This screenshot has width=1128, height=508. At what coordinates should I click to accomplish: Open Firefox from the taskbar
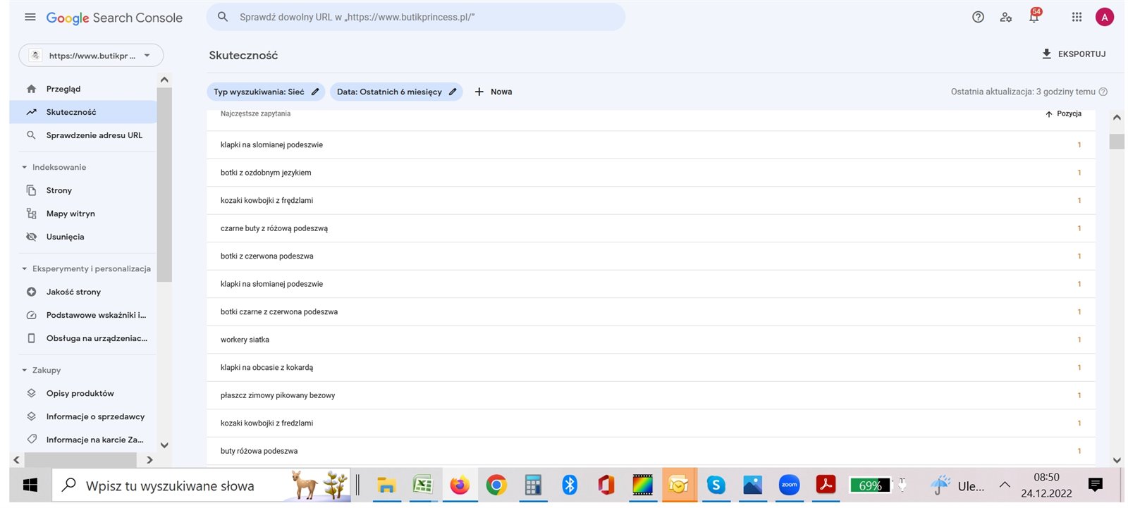[x=460, y=485]
